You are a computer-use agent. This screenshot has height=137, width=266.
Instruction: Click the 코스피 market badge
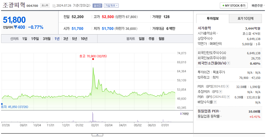[x=45, y=5]
